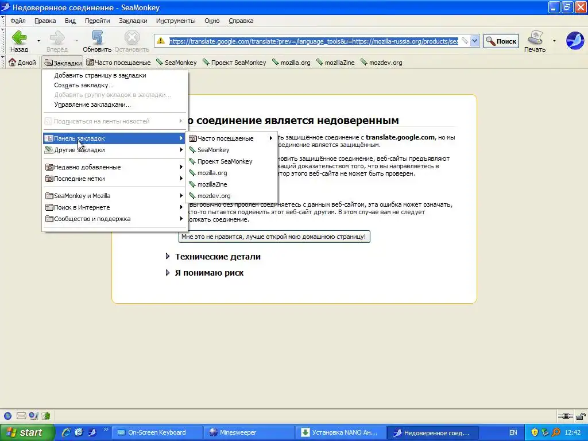Click the EN language indicator
The image size is (588, 441).
(x=513, y=432)
